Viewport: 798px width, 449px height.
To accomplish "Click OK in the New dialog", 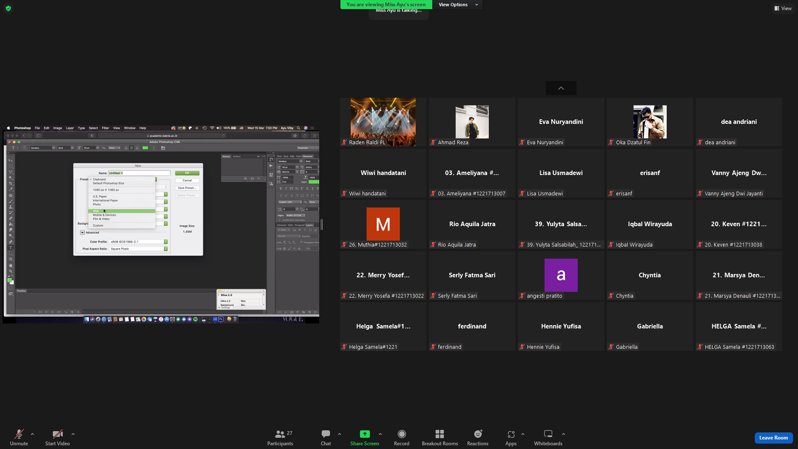I will coord(187,173).
